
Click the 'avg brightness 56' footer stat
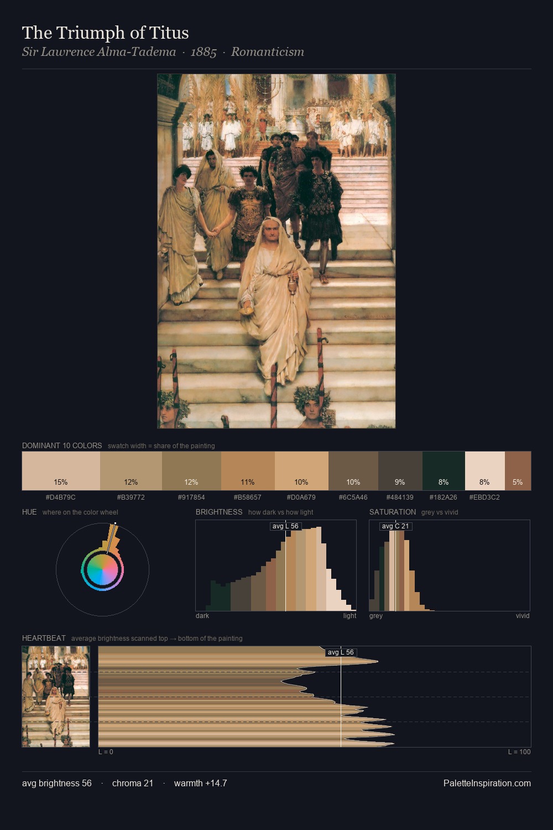click(57, 783)
